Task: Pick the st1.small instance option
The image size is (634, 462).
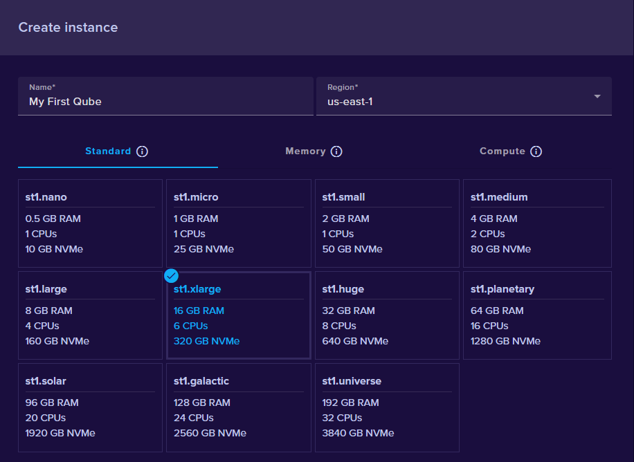Action: pyautogui.click(x=387, y=223)
